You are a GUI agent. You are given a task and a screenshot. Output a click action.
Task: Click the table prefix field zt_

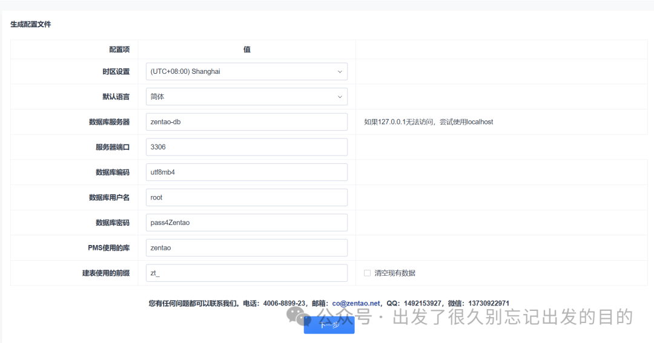pos(246,273)
